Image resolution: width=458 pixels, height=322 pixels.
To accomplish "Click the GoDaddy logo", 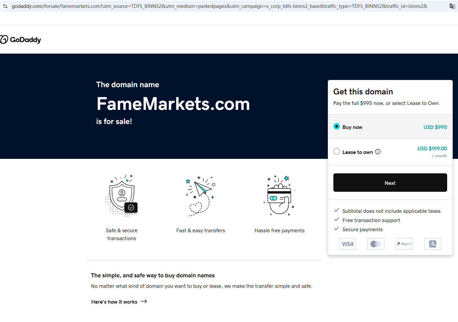I will tap(21, 40).
